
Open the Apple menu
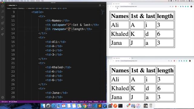tap(2, 1)
